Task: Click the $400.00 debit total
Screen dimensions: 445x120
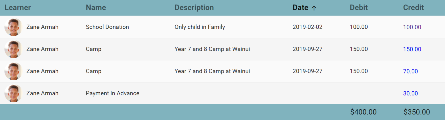Action: [363, 112]
